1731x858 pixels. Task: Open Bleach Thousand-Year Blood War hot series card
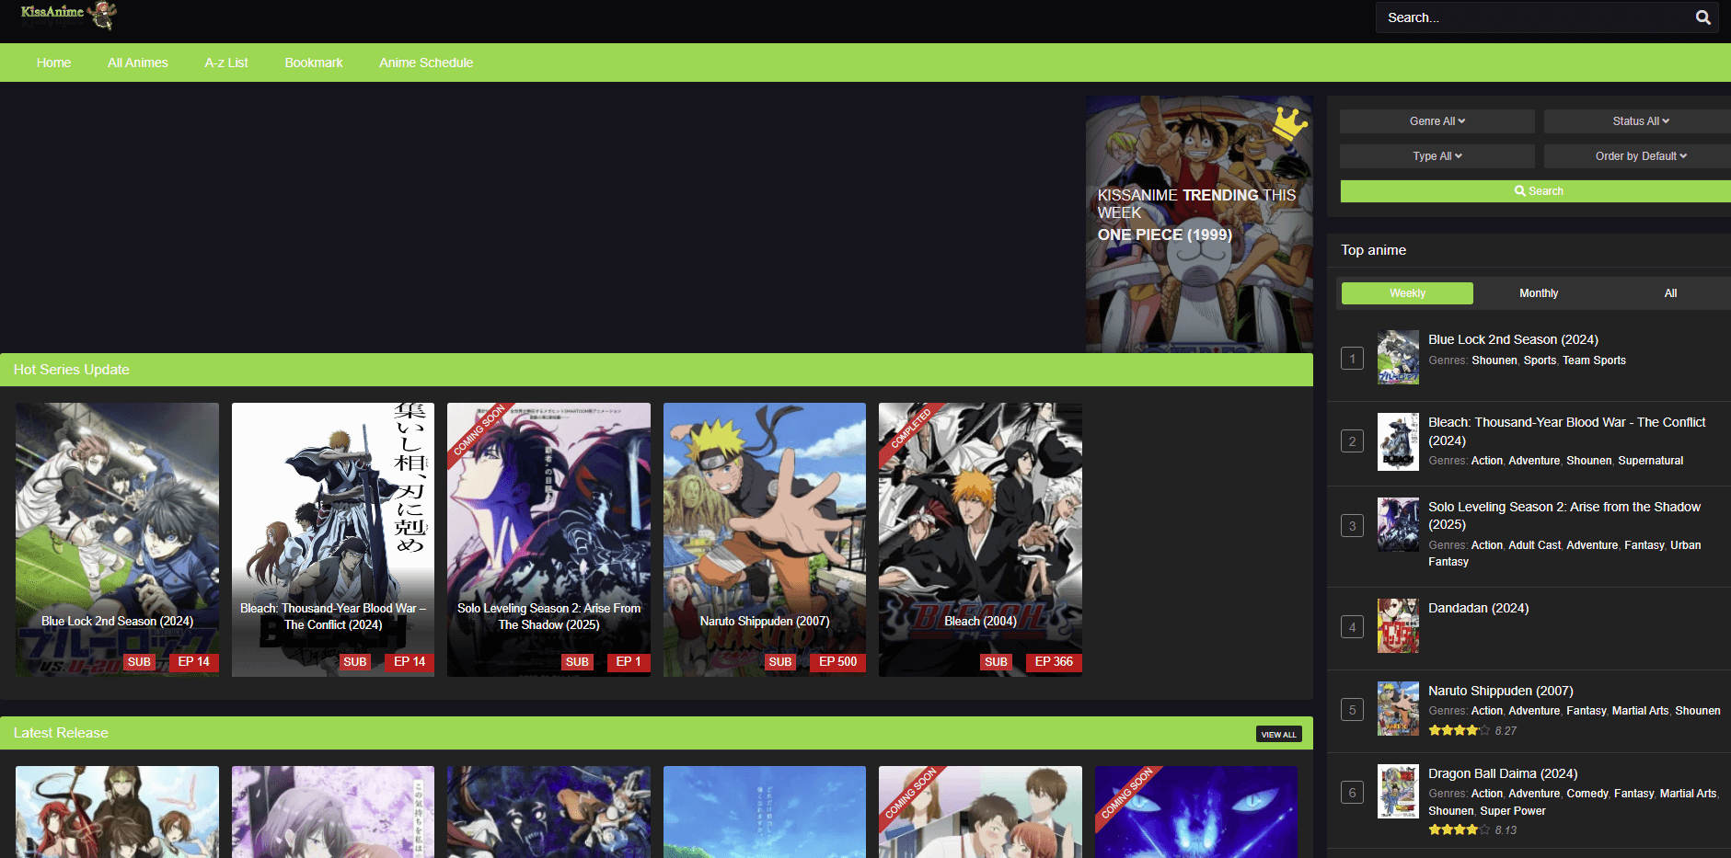point(333,540)
